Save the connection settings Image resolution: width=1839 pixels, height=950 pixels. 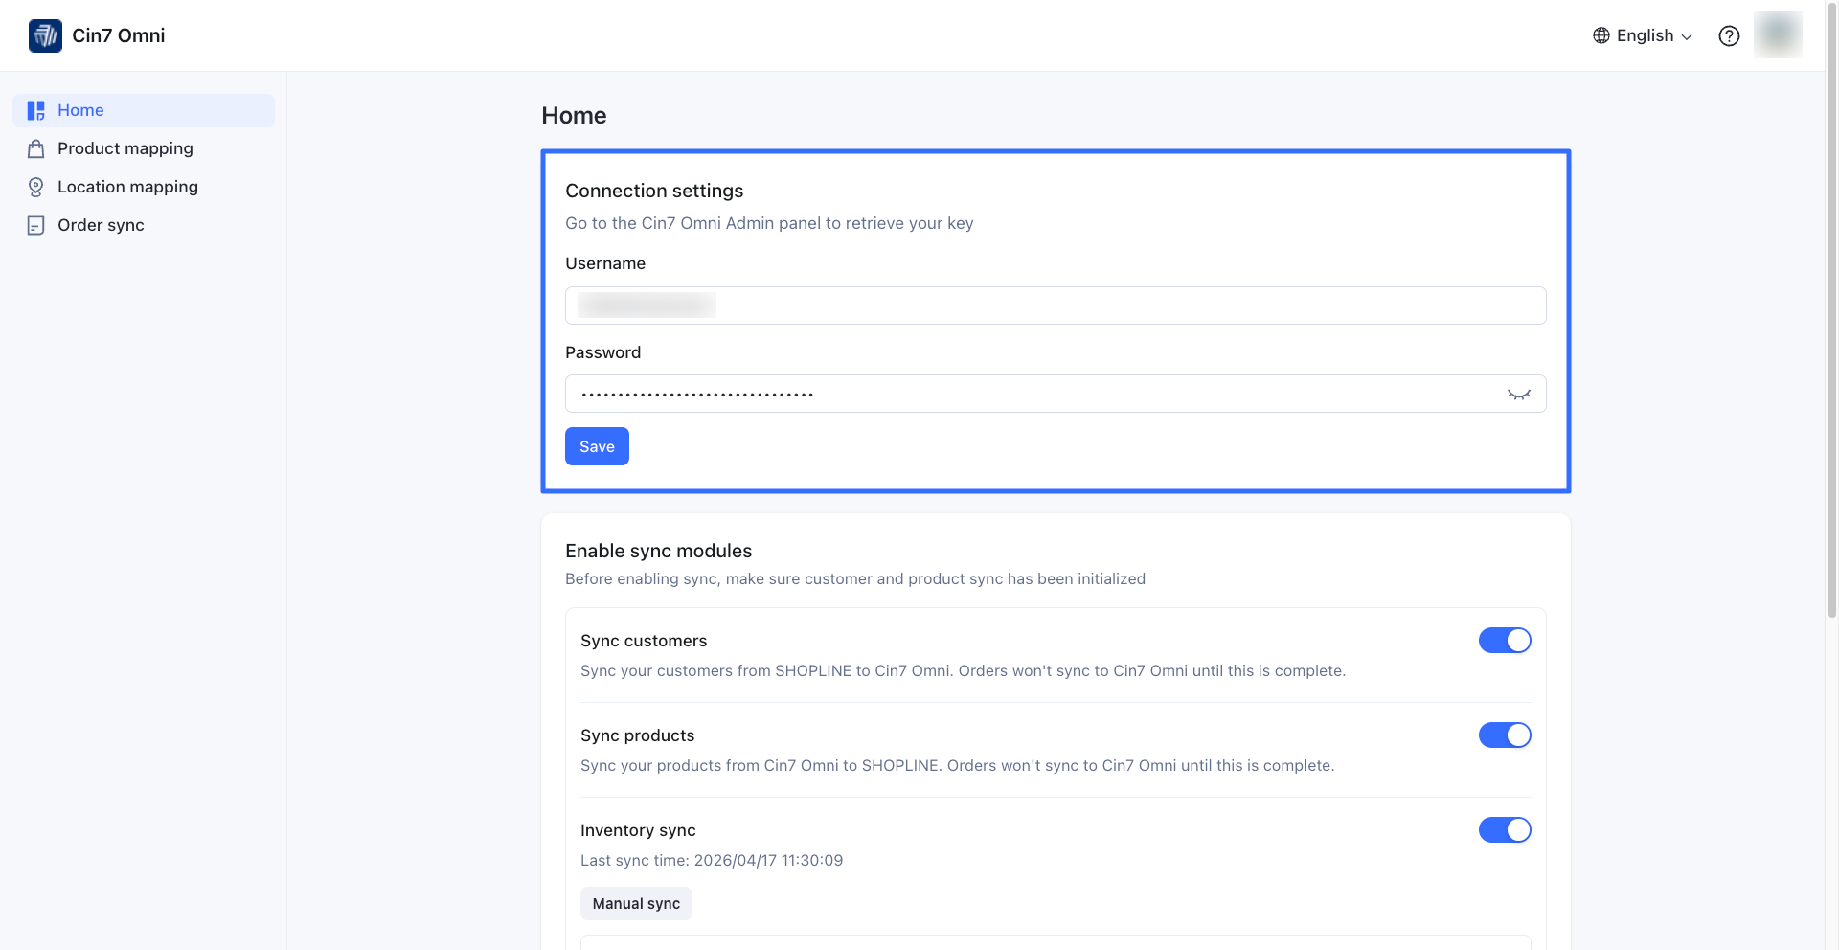(x=597, y=446)
